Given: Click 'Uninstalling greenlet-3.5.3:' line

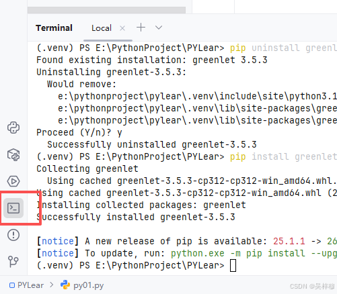Looking at the screenshot, I should (x=112, y=72).
